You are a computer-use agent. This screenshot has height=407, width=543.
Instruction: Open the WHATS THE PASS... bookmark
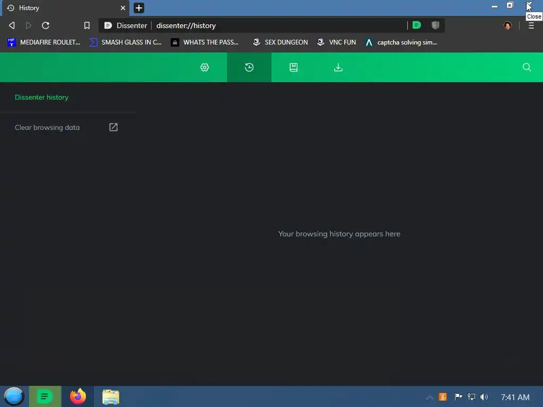[205, 42]
